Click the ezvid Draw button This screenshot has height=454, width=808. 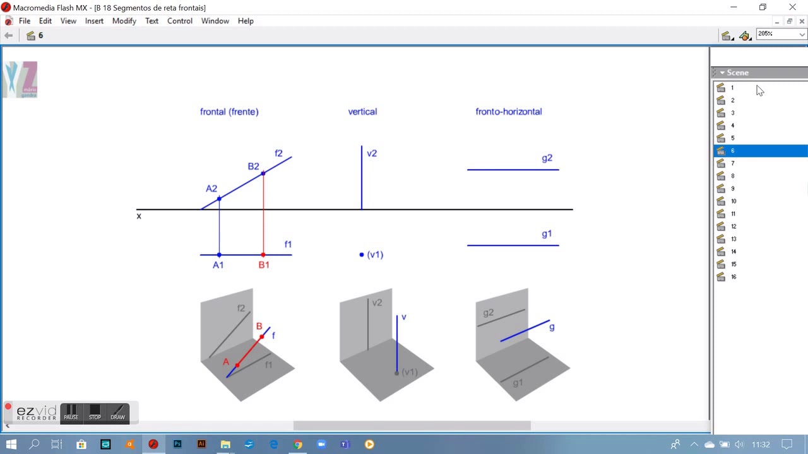tap(118, 412)
